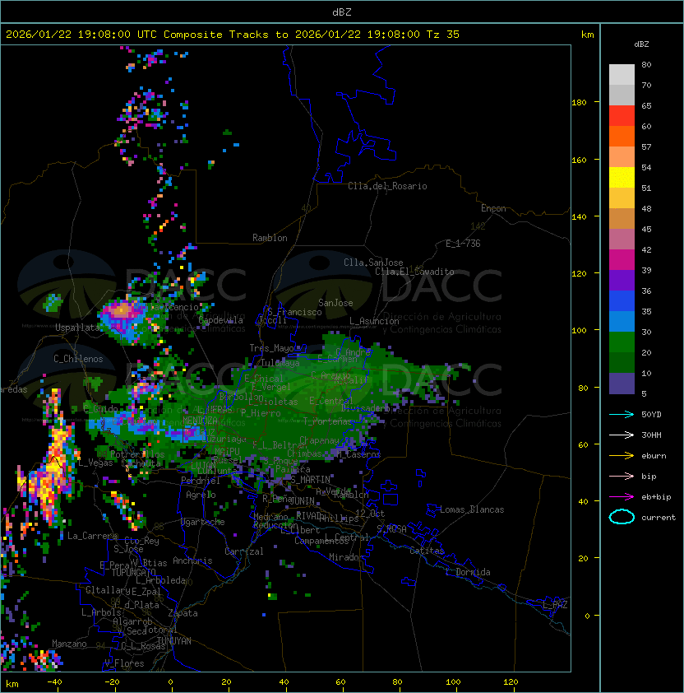Click the 'Zapata' map label
This screenshot has height=693, width=684.
pyautogui.click(x=183, y=613)
